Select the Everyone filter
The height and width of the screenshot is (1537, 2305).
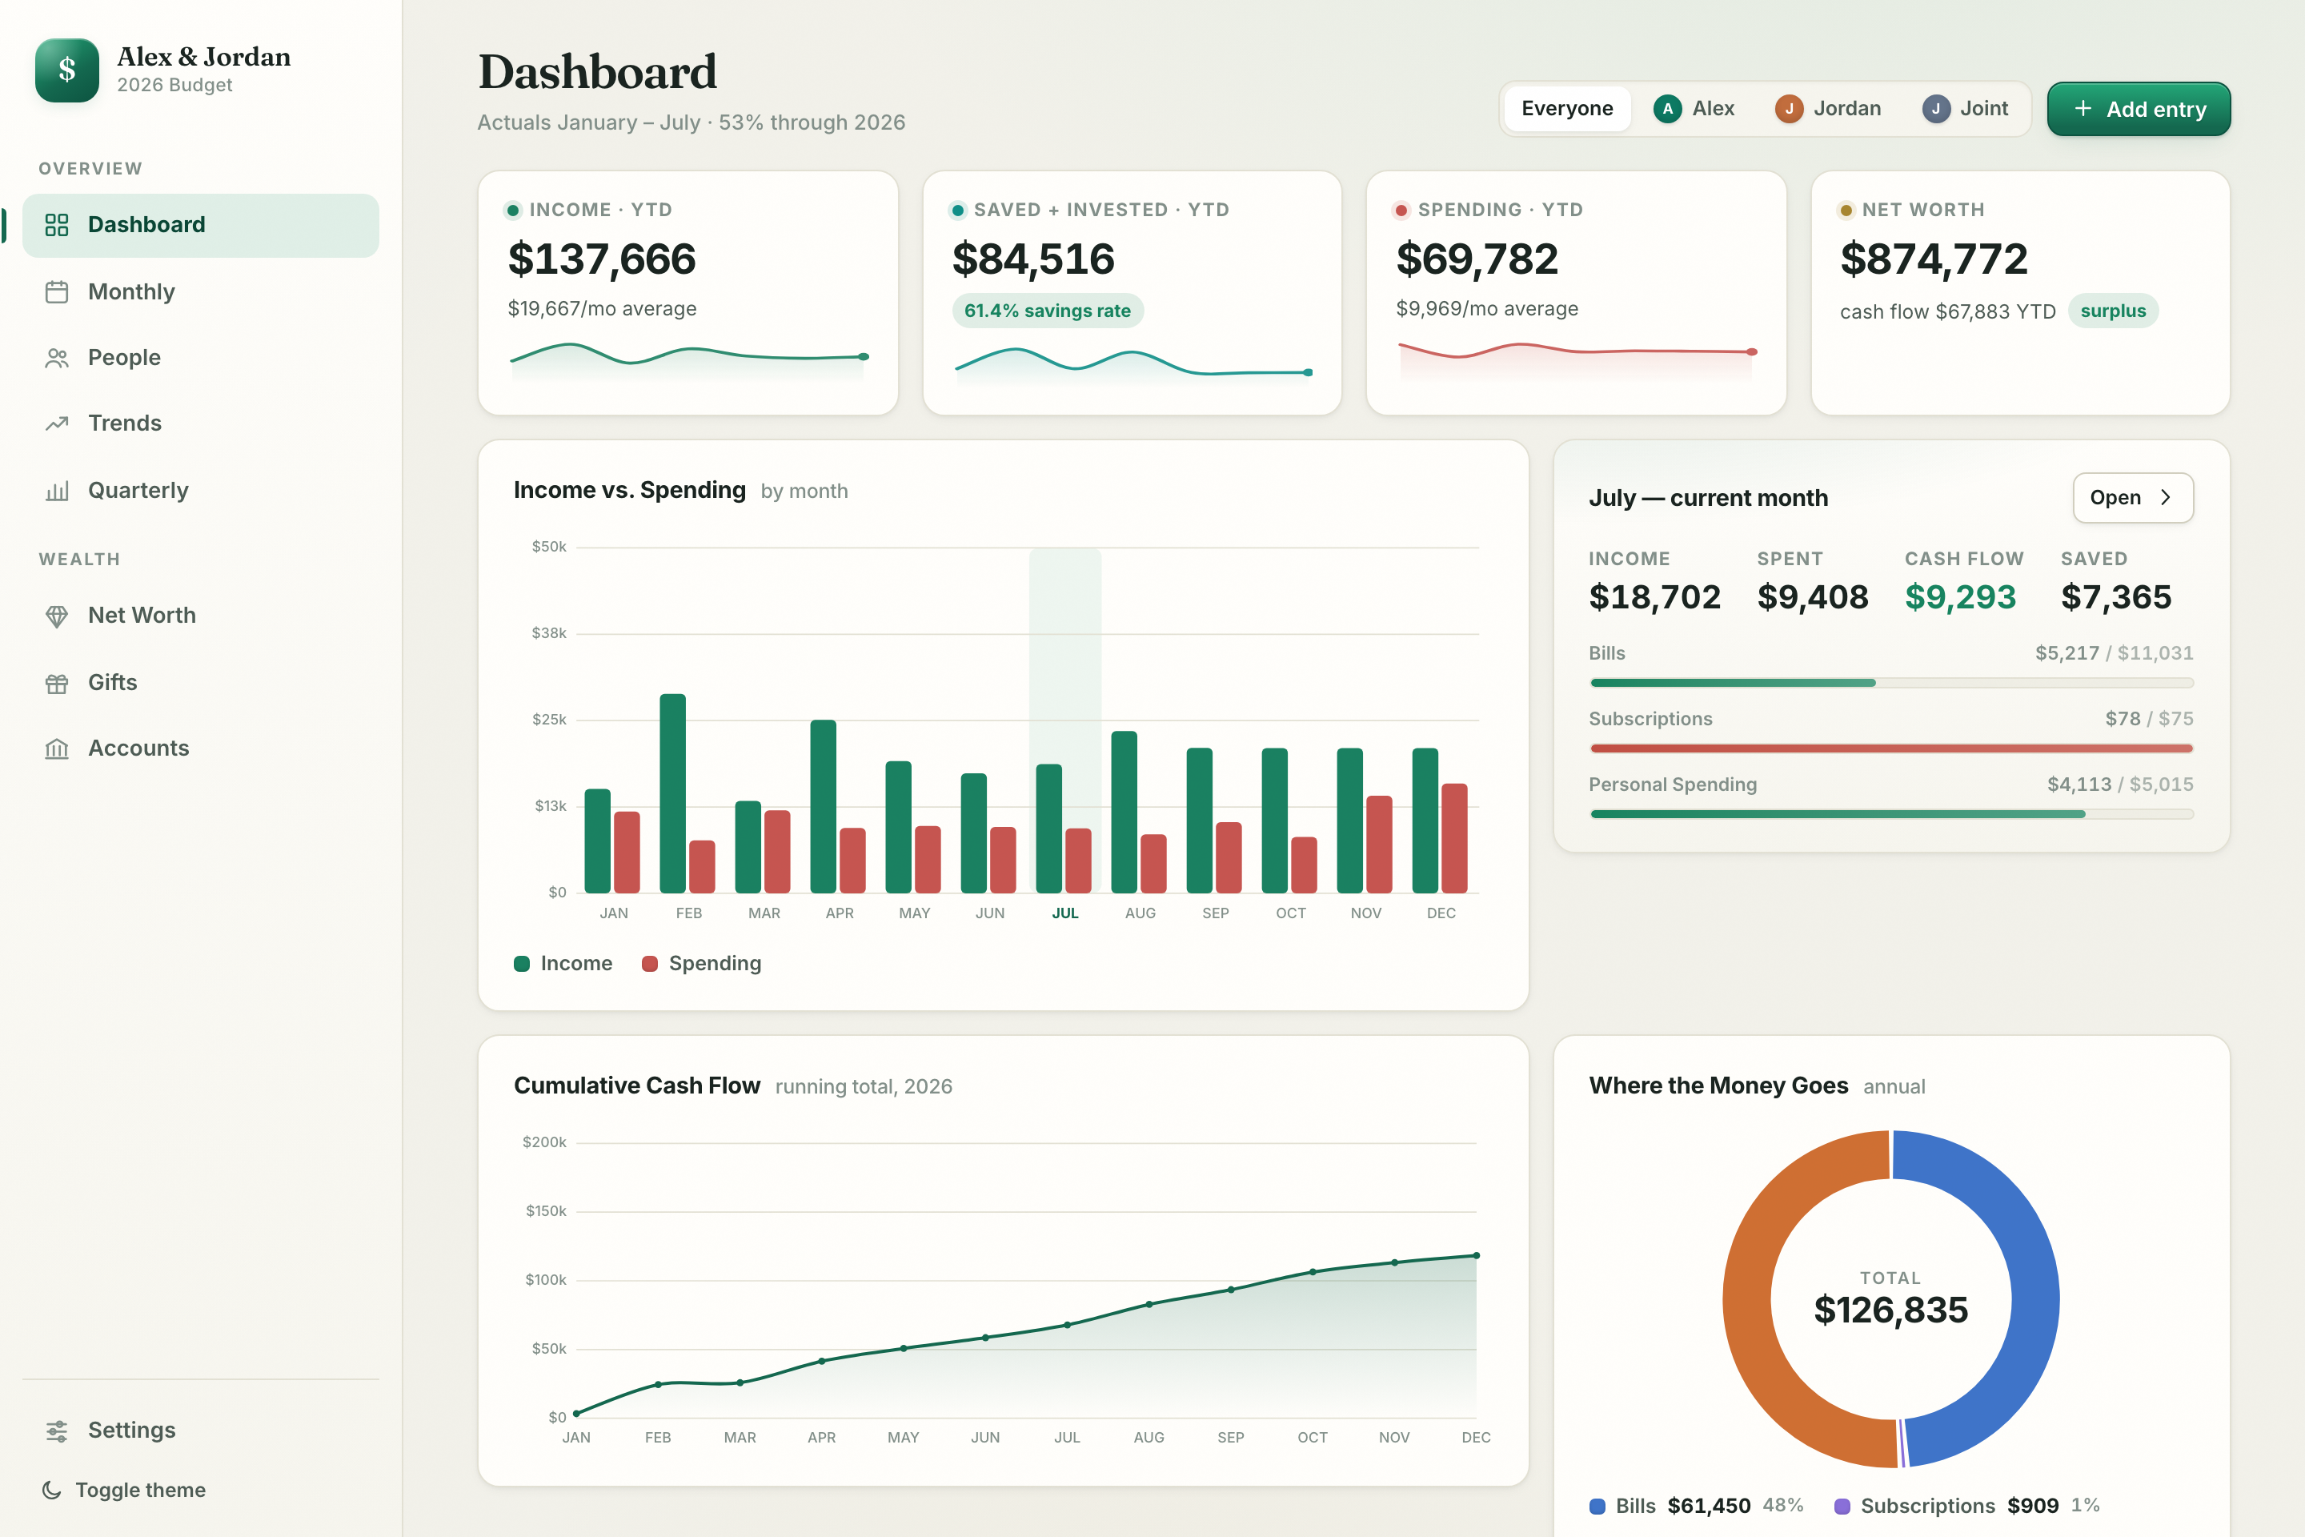(x=1567, y=109)
